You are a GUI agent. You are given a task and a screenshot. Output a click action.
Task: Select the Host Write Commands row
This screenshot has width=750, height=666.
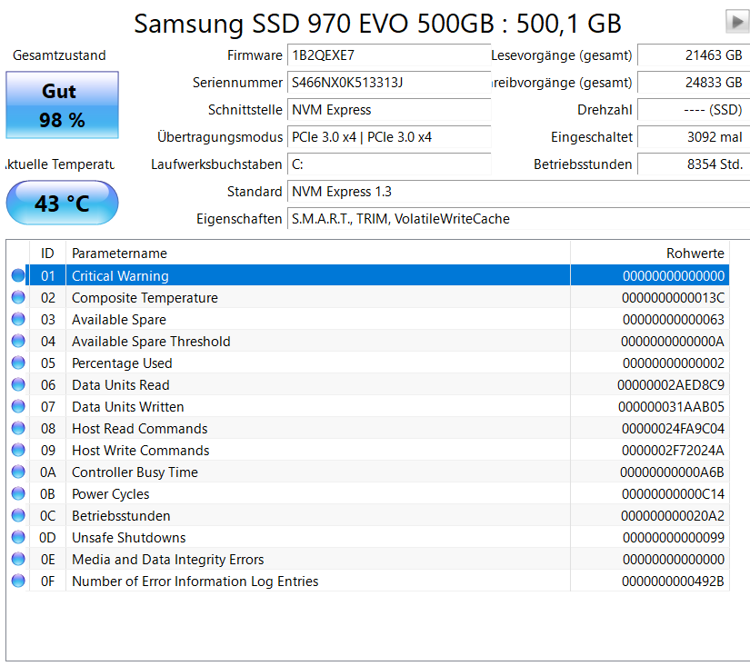point(368,451)
